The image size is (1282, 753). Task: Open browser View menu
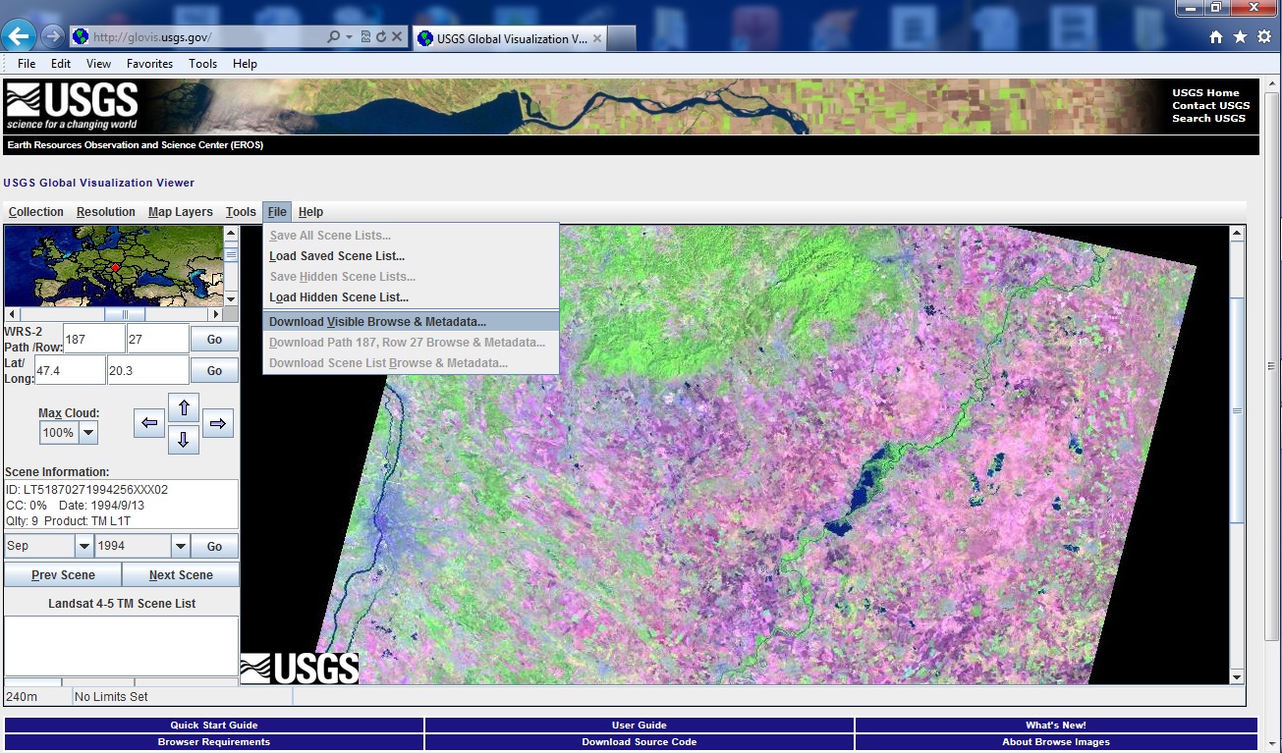[98, 64]
